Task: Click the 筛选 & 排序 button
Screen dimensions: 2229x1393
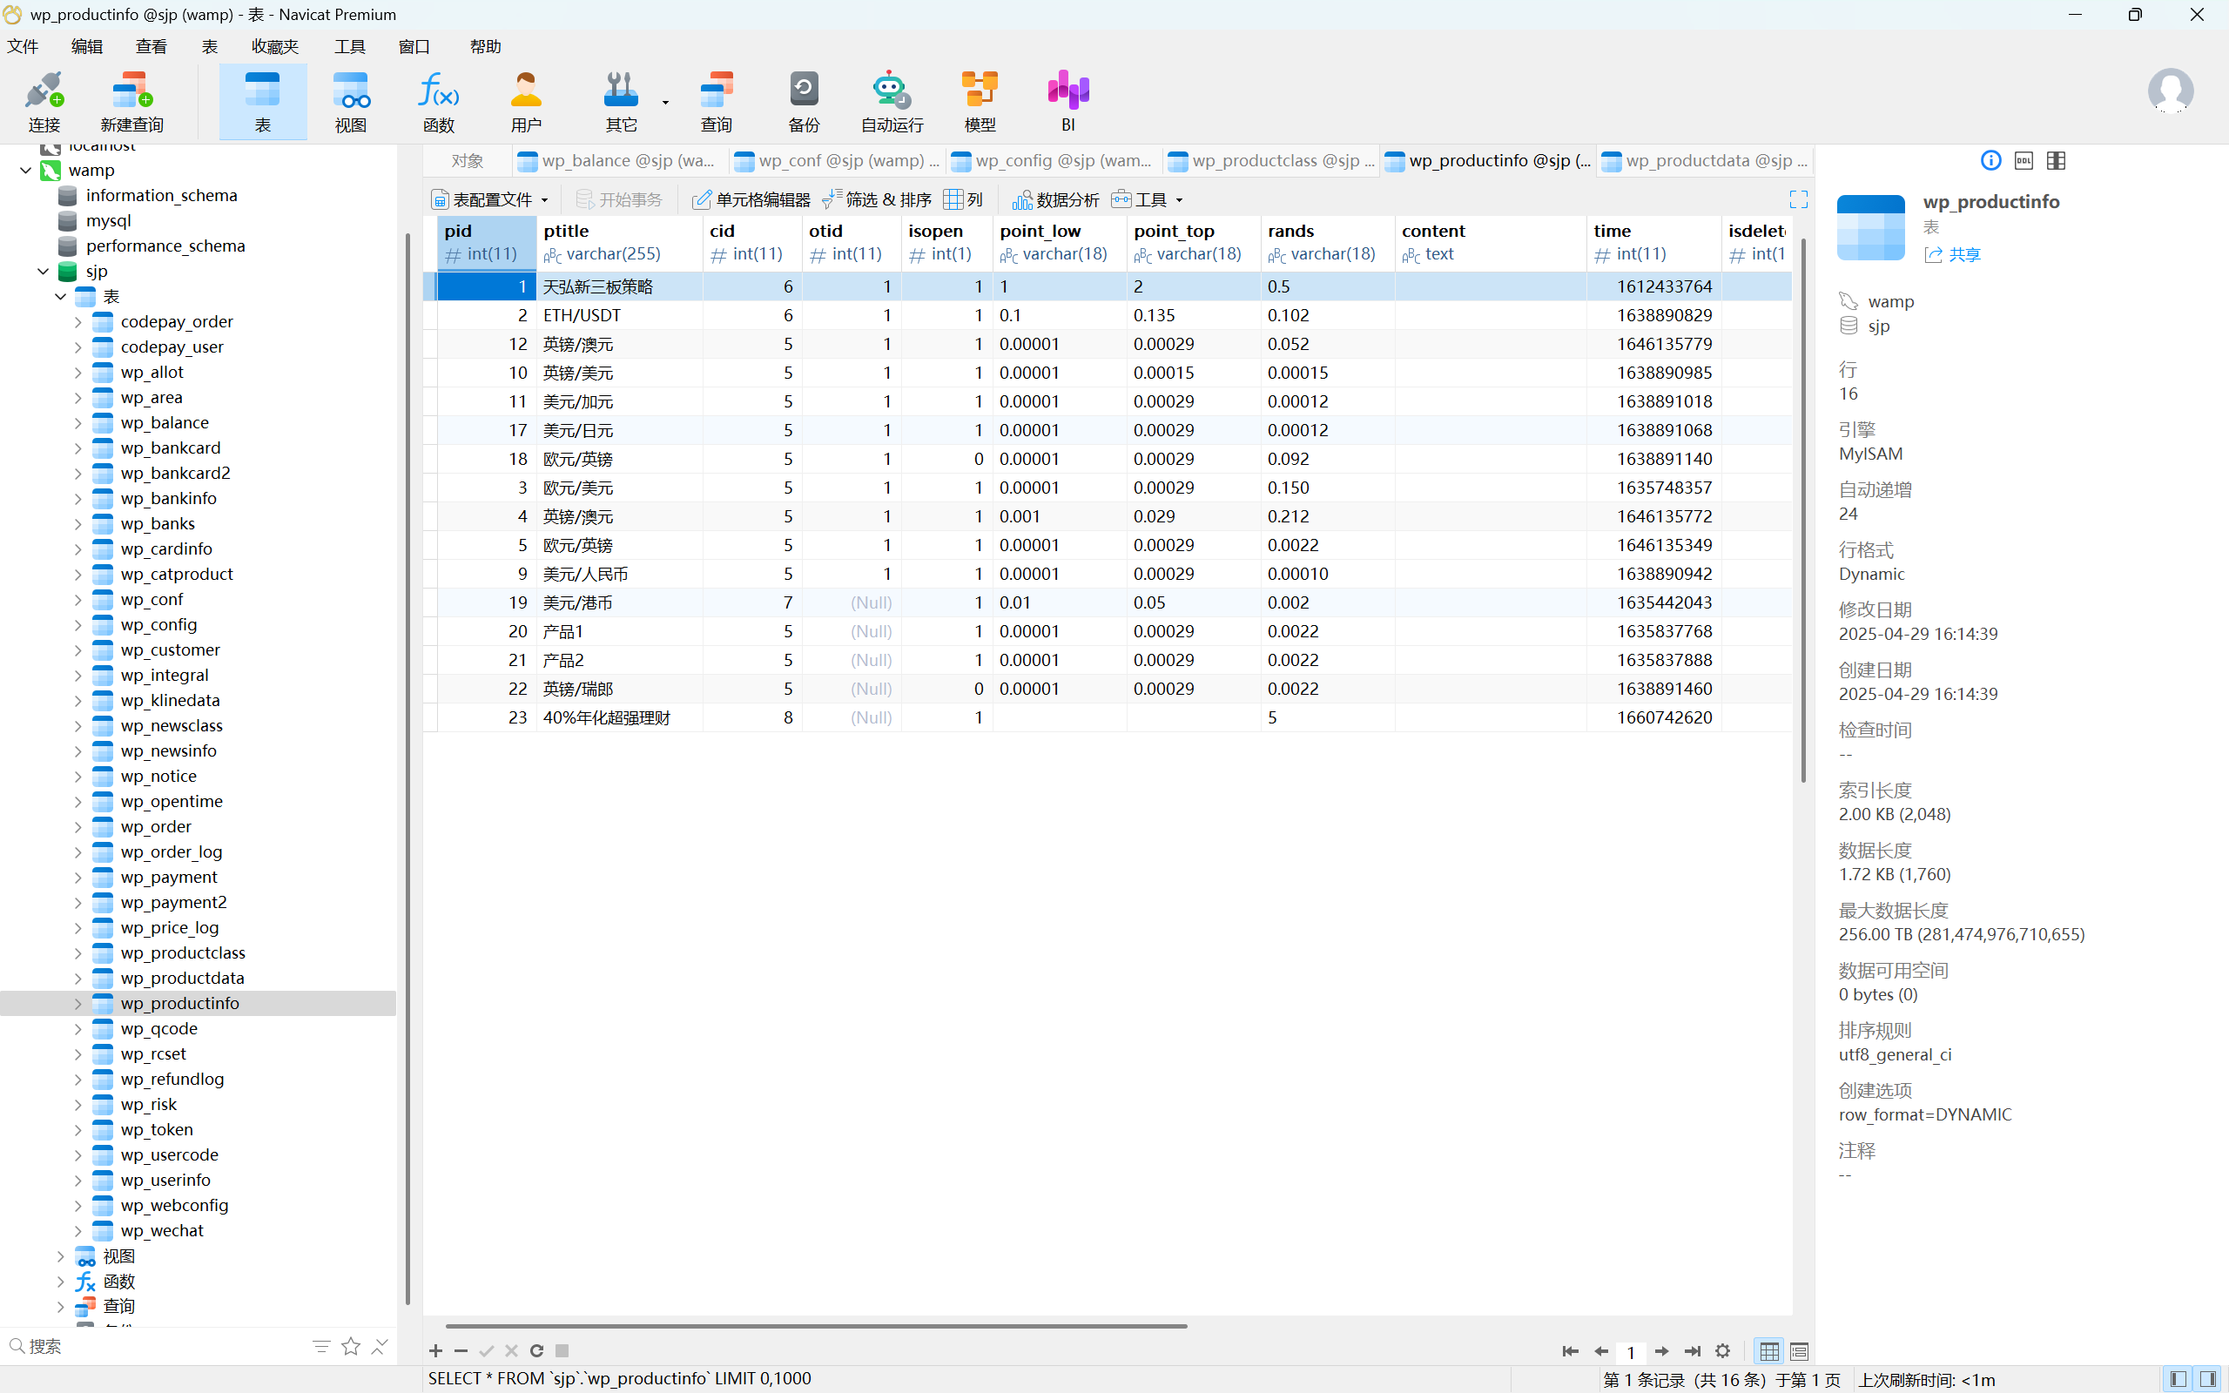Action: click(x=877, y=199)
